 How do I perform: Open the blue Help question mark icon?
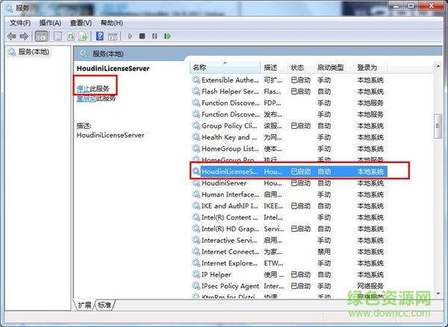tap(99, 36)
